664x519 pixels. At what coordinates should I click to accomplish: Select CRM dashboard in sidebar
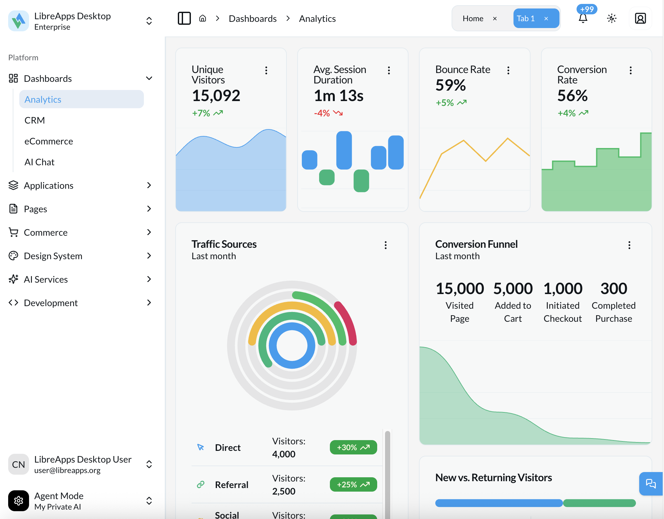(35, 120)
